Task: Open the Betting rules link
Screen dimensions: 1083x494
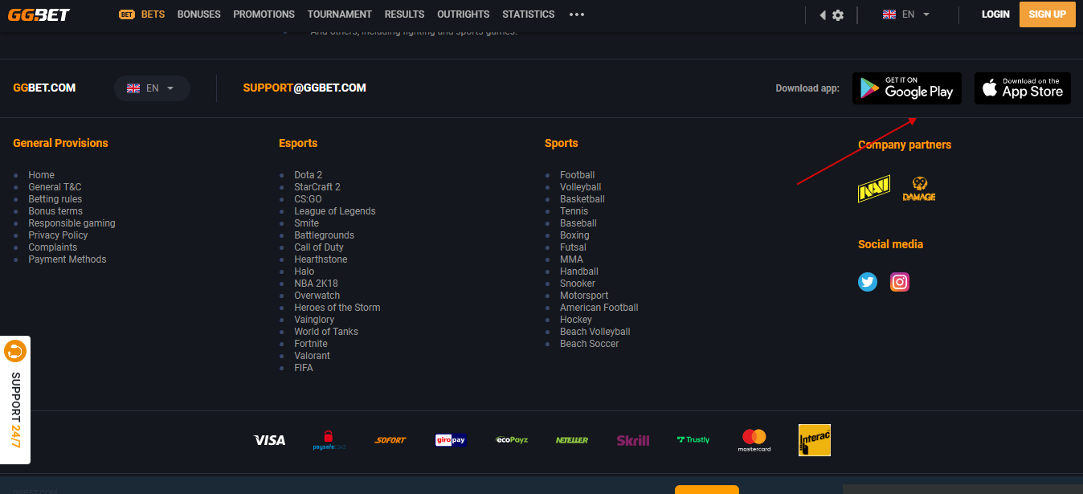Action: pos(55,199)
